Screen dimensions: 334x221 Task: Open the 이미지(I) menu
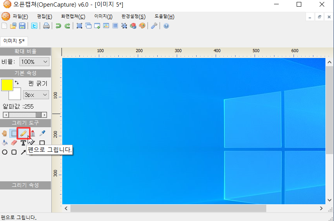coord(103,17)
